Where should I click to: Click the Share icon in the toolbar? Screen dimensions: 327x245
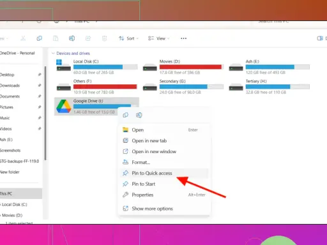(x=88, y=38)
